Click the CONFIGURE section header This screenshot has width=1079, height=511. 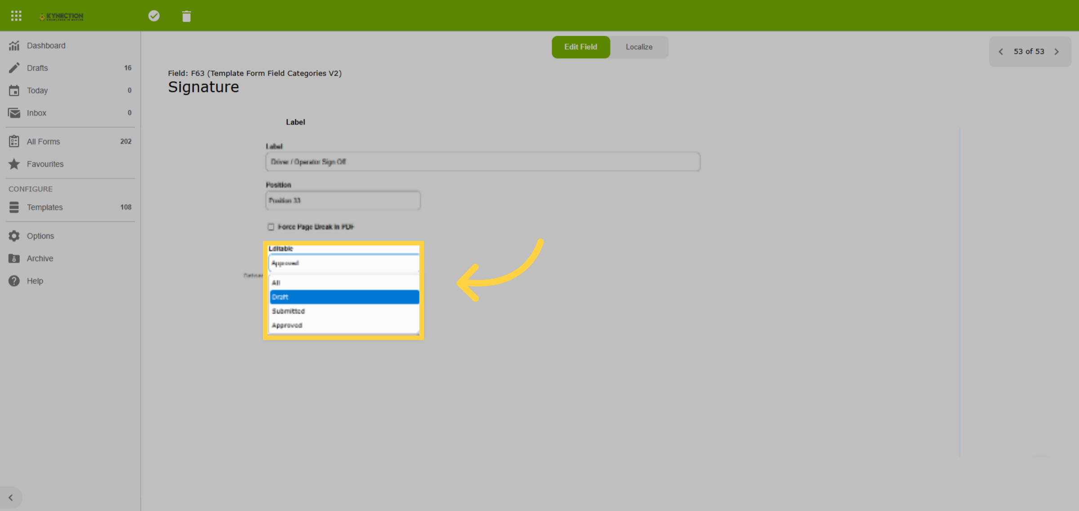(31, 189)
